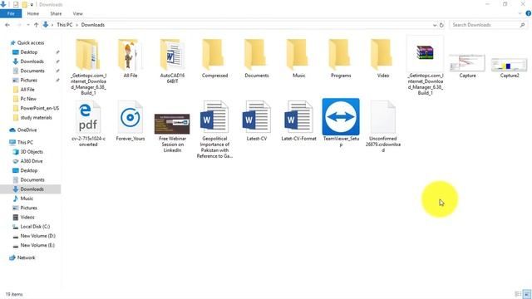
Task: Select Network in navigation pane
Action: (x=26, y=257)
